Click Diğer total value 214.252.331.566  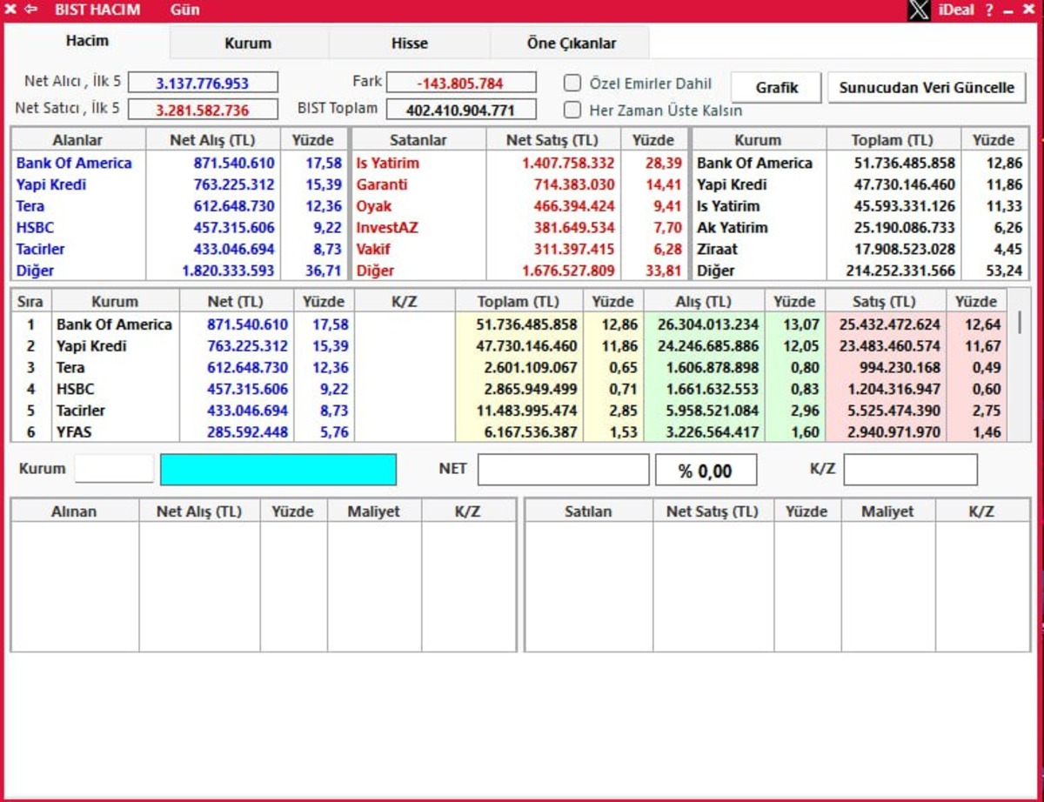point(900,271)
